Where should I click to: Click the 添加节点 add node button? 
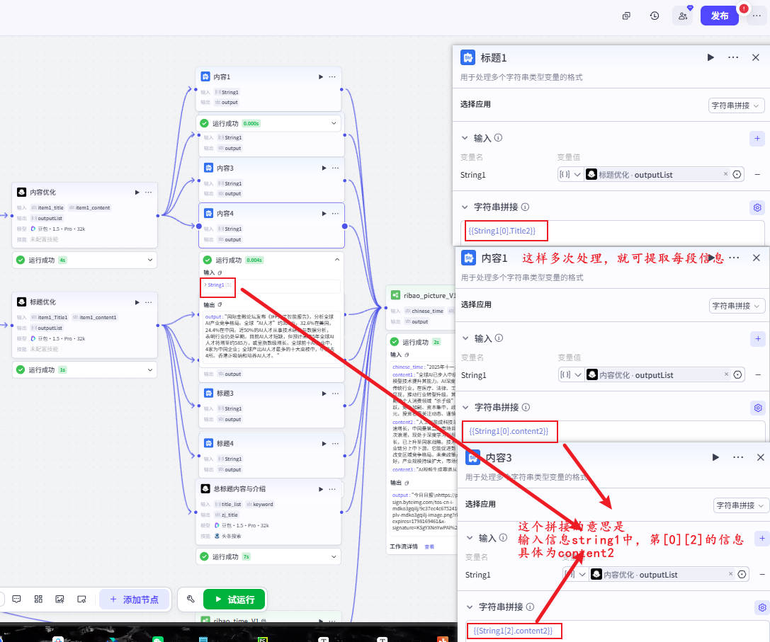click(x=135, y=600)
